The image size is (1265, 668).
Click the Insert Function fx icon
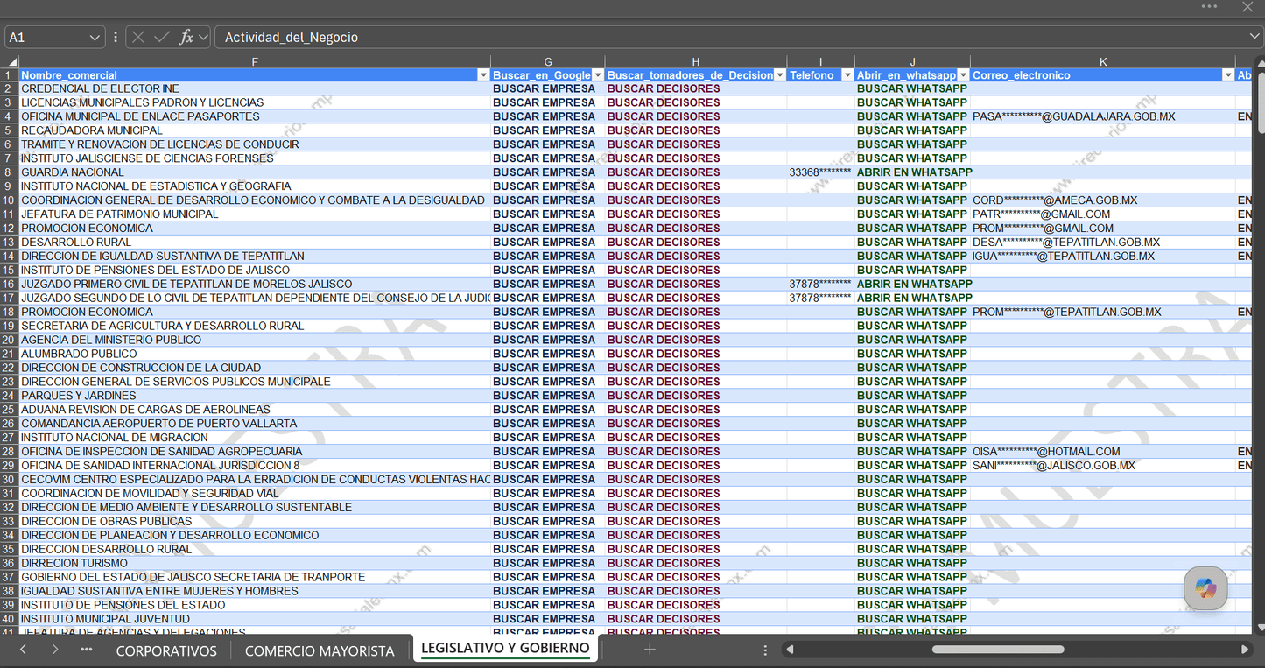186,37
